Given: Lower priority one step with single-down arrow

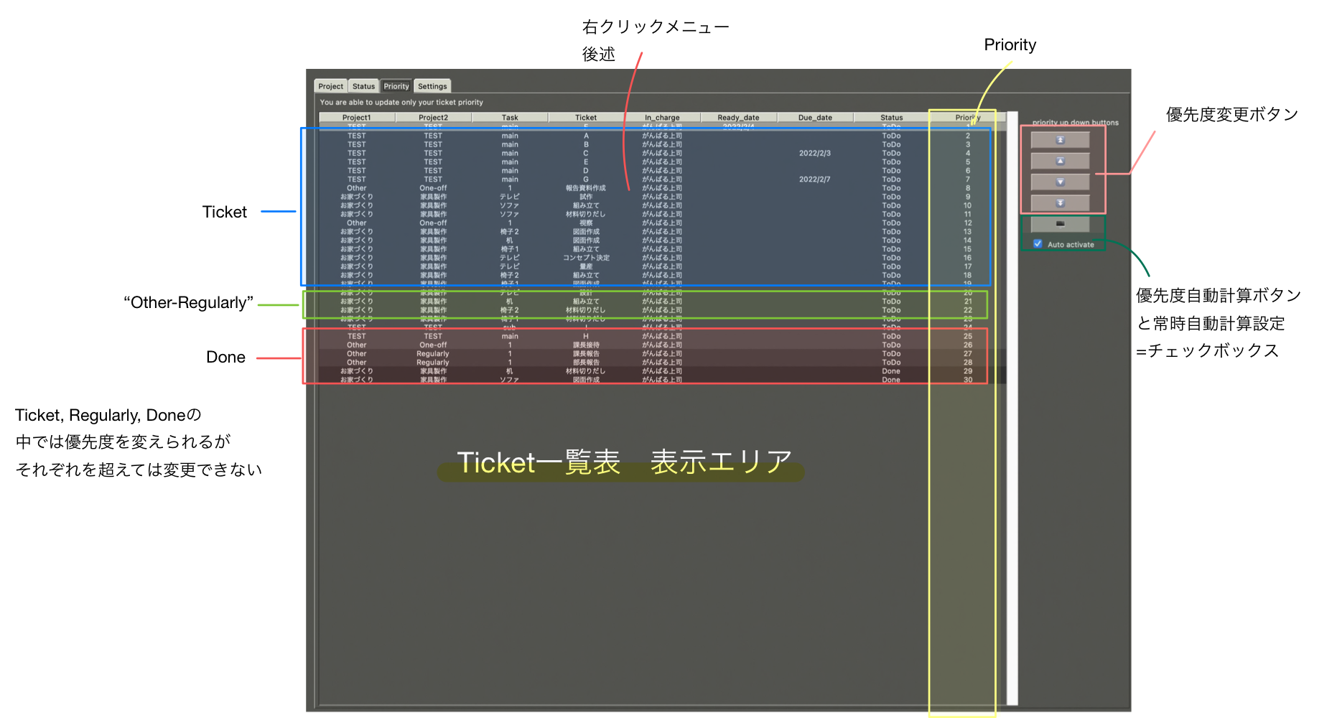Looking at the screenshot, I should click(1060, 182).
